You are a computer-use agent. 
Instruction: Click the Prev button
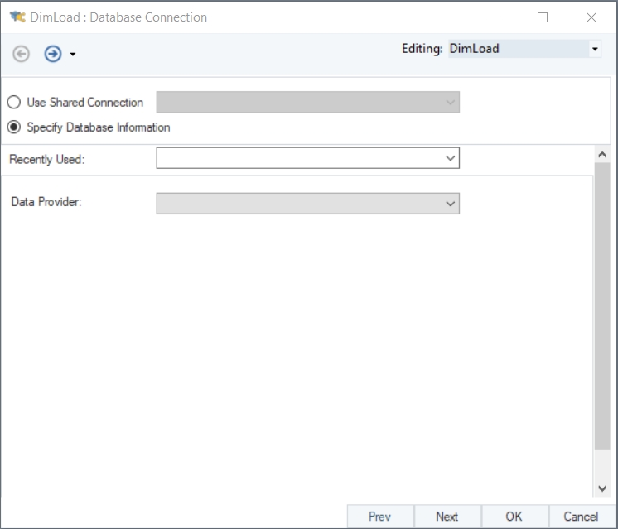pyautogui.click(x=380, y=517)
